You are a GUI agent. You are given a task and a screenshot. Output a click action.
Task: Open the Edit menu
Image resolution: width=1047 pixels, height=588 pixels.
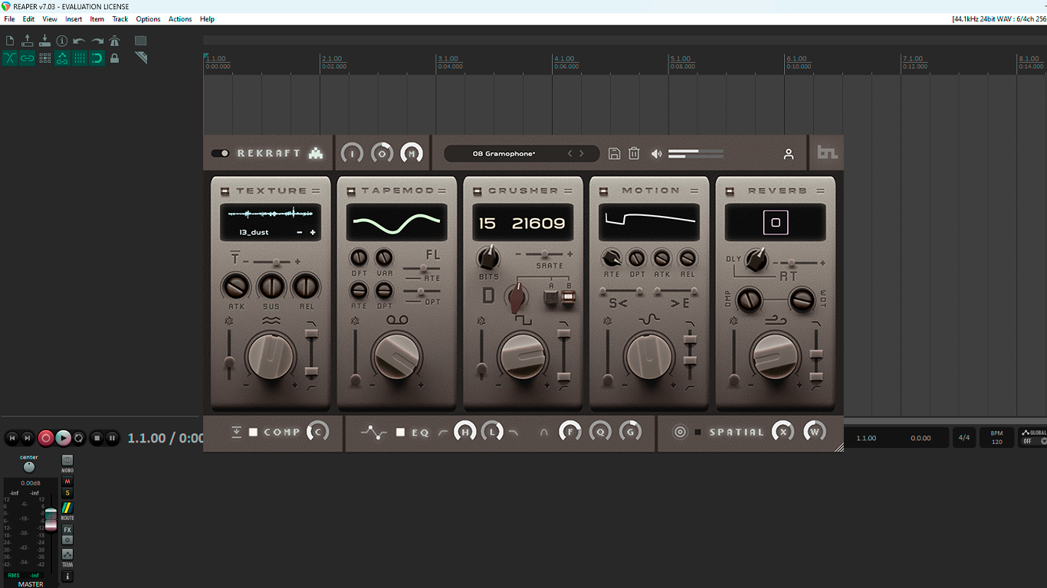click(x=28, y=19)
